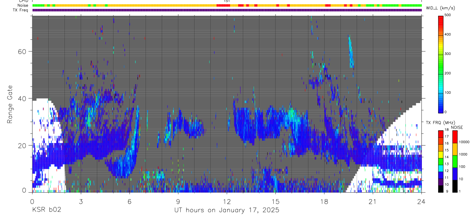Image resolution: width=474 pixels, height=218 pixels.
Task: Click the 'WID⊥ (km/s)' colorbar title
Action: point(440,8)
